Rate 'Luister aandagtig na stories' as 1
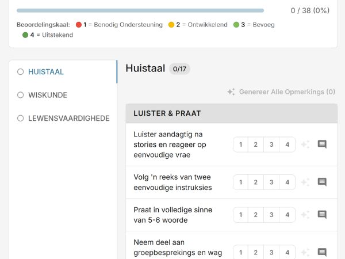 coord(241,144)
